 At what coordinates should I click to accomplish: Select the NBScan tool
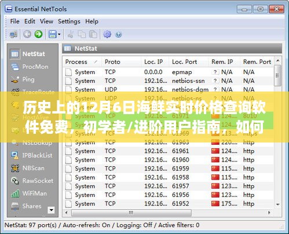(x=27, y=168)
